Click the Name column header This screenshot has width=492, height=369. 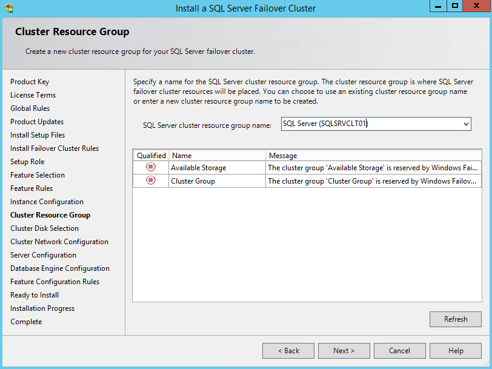(x=217, y=156)
